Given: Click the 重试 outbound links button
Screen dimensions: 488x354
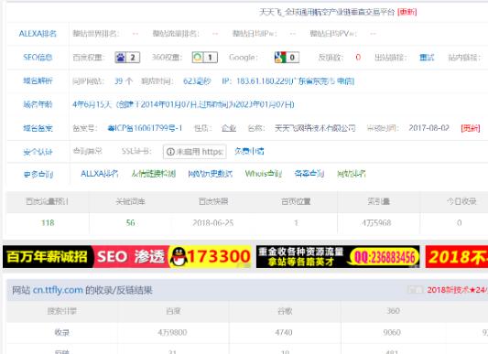Looking at the screenshot, I should click(427, 58).
